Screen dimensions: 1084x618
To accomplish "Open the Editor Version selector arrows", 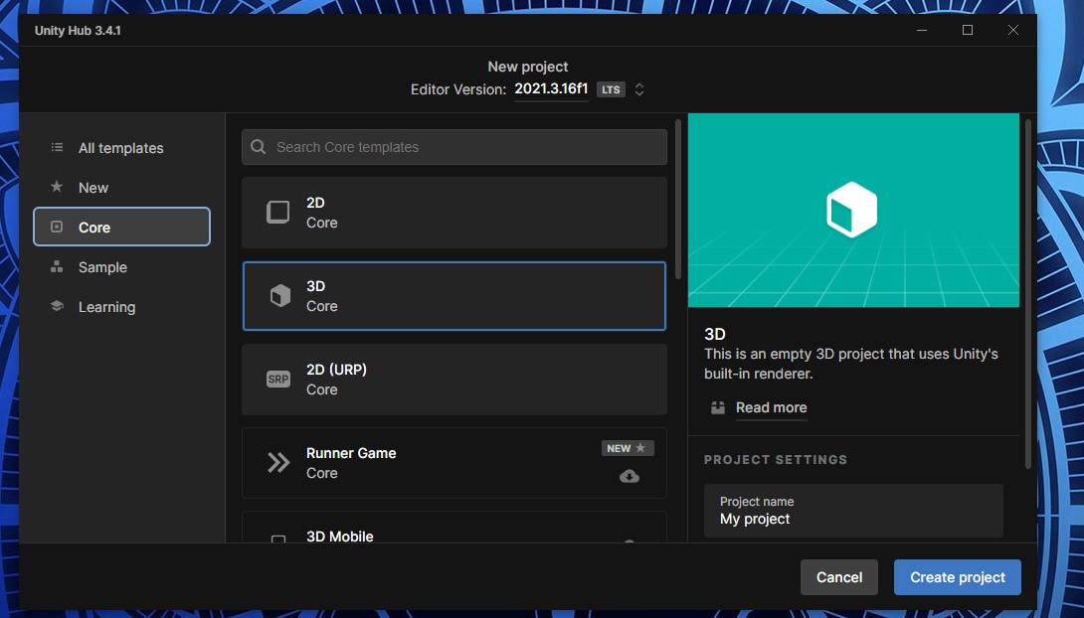I will [x=639, y=89].
